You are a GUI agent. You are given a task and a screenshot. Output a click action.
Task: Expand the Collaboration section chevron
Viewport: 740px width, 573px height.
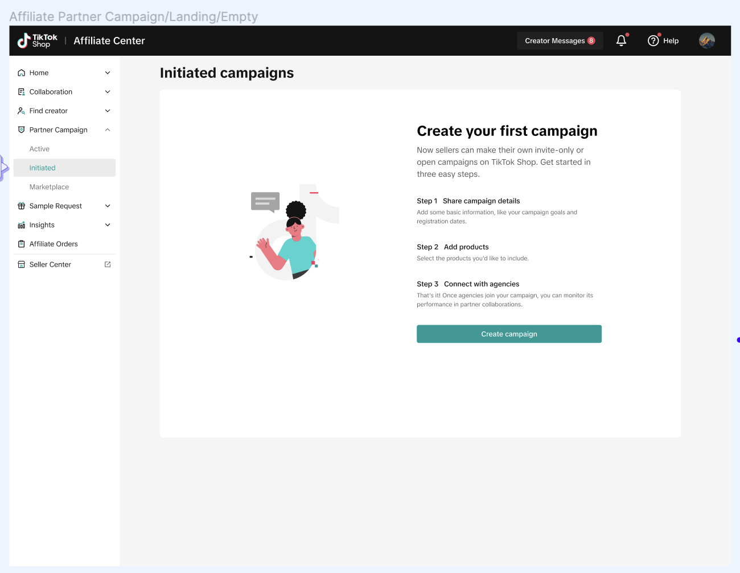coord(108,92)
